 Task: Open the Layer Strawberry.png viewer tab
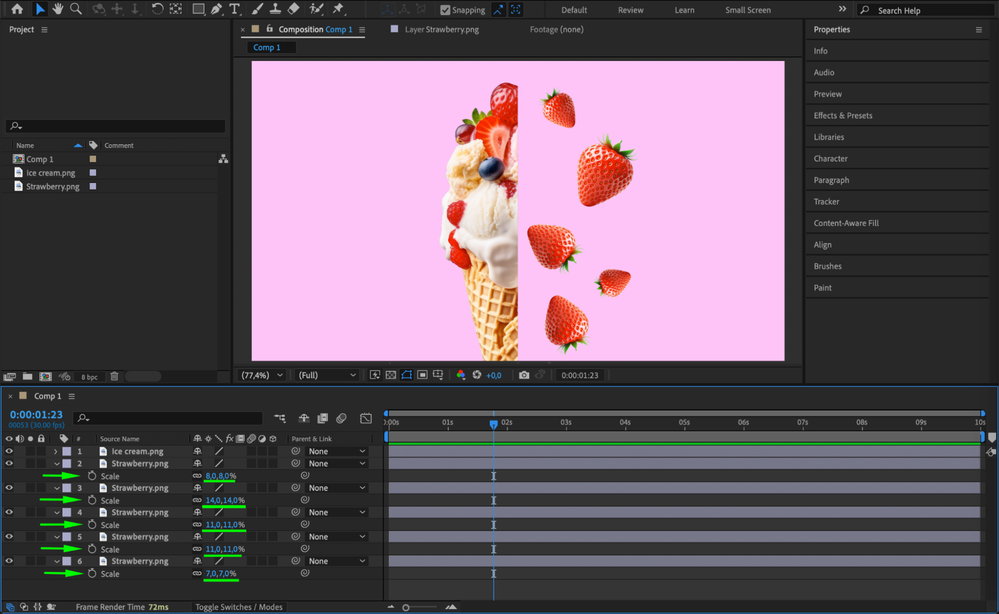coord(441,29)
